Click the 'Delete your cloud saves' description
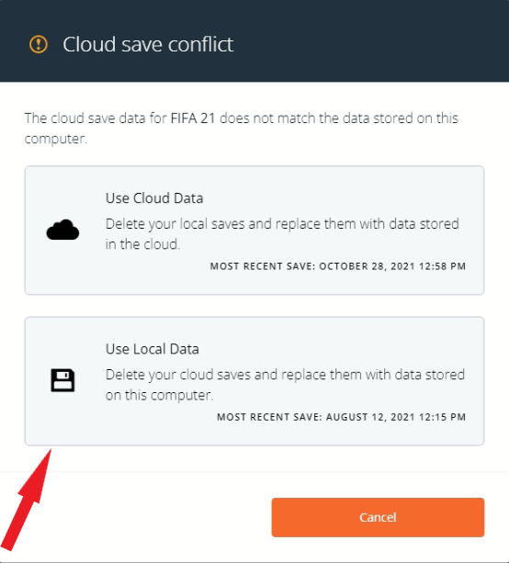The width and height of the screenshot is (509, 563). point(285,385)
